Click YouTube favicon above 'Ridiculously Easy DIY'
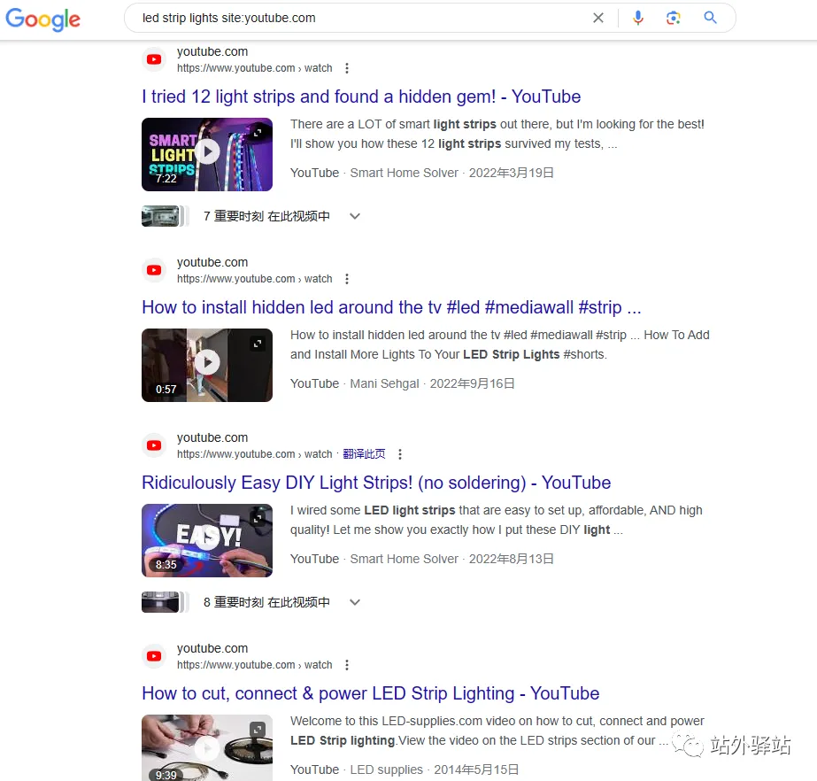817x781 pixels. pyautogui.click(x=154, y=445)
